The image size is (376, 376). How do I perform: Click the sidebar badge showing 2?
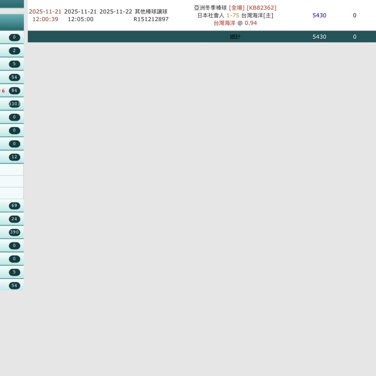(x=14, y=50)
